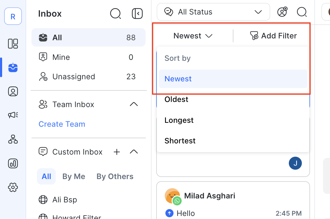Image resolution: width=330 pixels, height=219 pixels.
Task: Open the Broadcast megaphone icon
Action: click(13, 115)
